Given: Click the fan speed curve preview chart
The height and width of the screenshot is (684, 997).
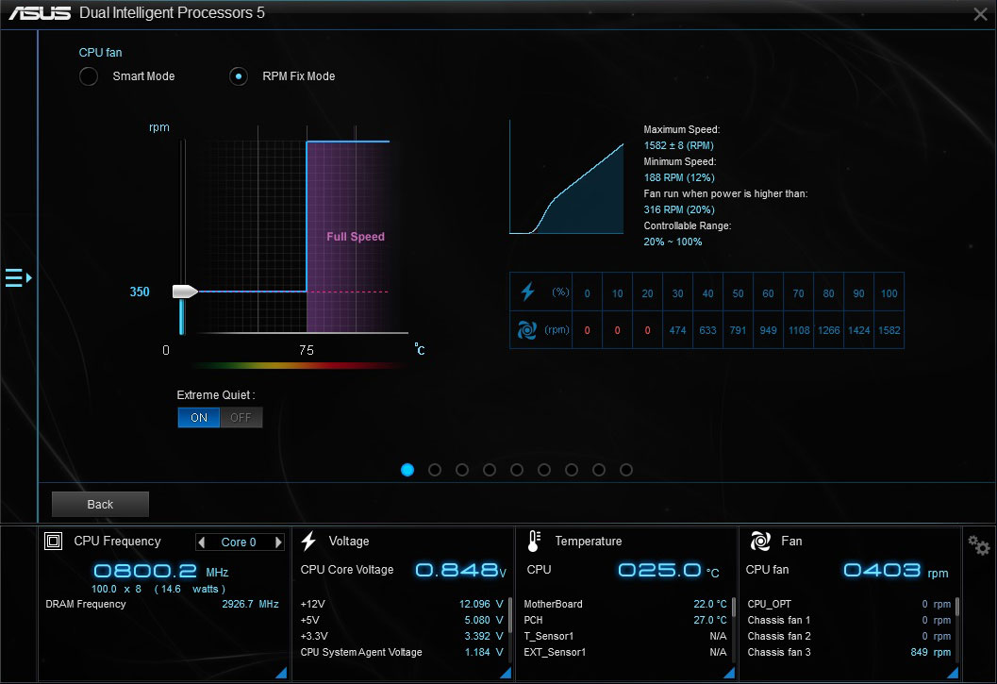Looking at the screenshot, I should click(x=567, y=177).
